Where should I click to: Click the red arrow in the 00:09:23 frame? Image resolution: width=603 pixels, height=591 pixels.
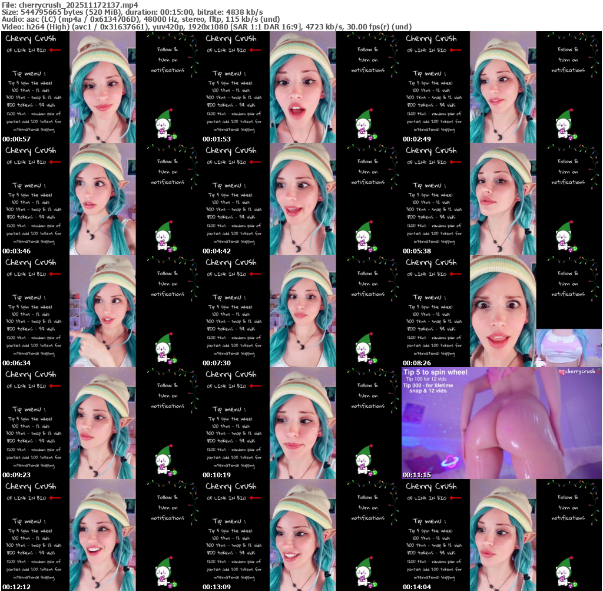pyautogui.click(x=55, y=386)
